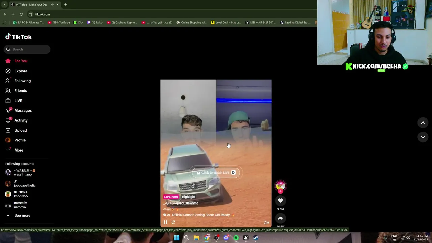Open the Windows Start menu
Image resolution: width=432 pixels, height=243 pixels.
coord(176,238)
